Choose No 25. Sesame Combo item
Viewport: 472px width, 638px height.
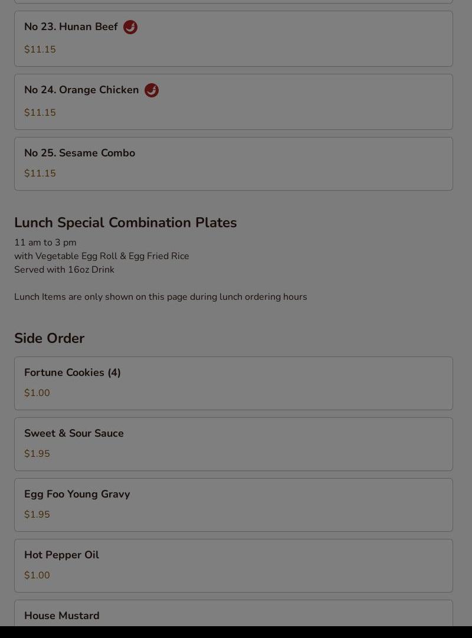point(234,163)
